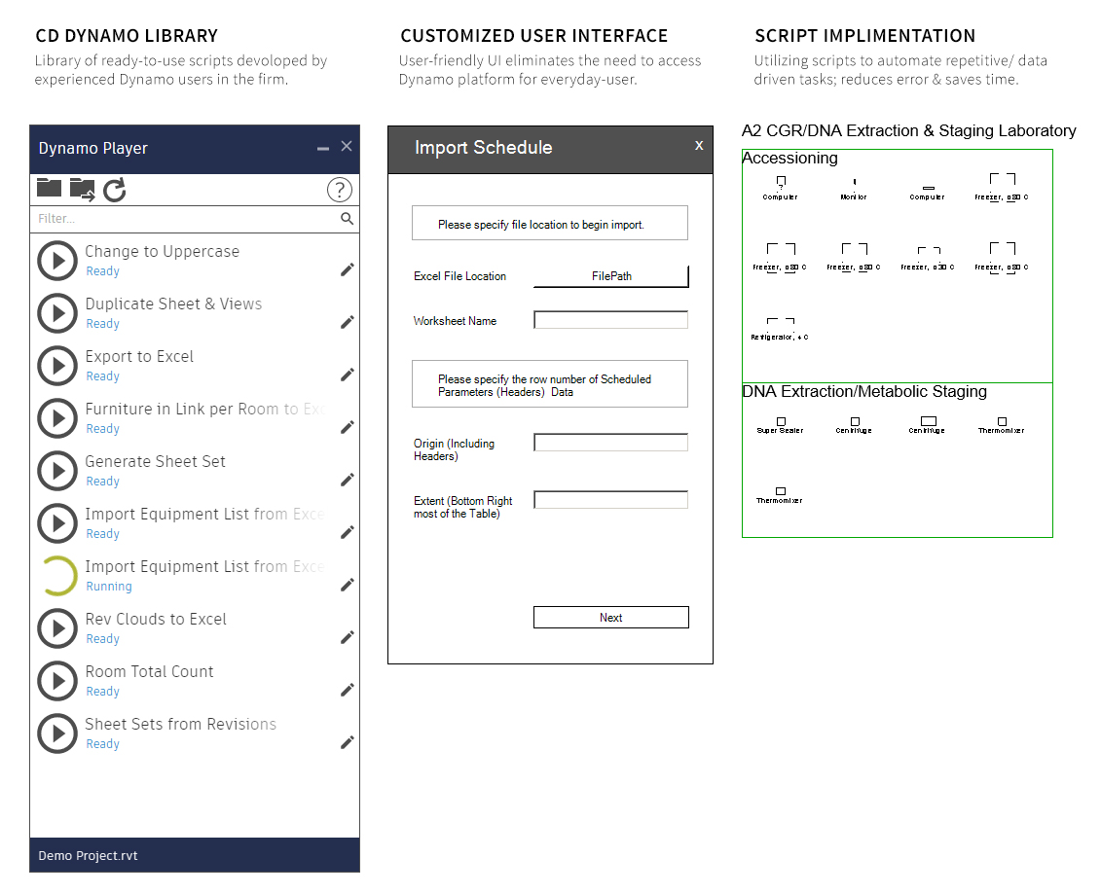This screenshot has height=894, width=1101.
Task: Run the Generate Sheet Set script
Action: click(x=56, y=471)
